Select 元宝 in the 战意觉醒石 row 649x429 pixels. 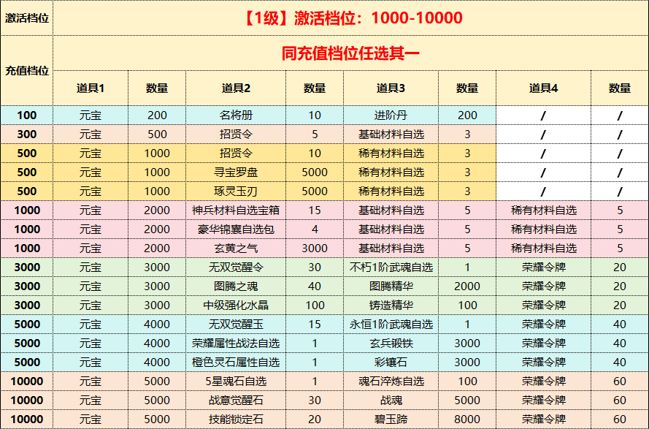coord(91,400)
